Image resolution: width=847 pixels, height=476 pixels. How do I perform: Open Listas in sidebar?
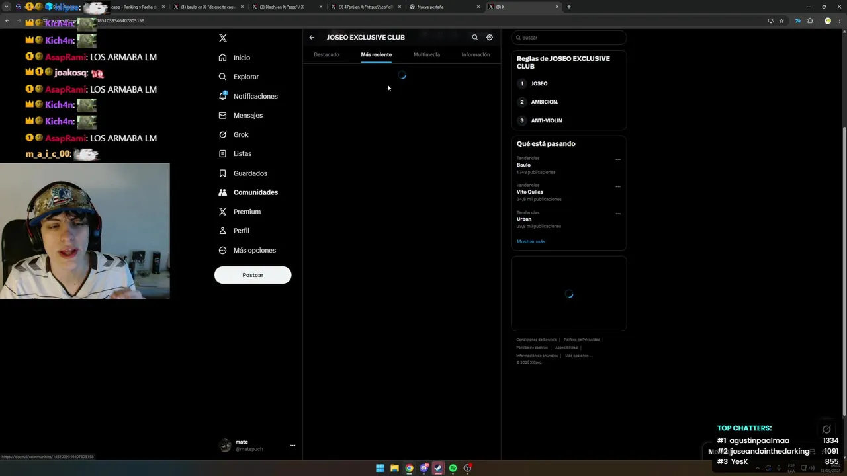(x=235, y=153)
